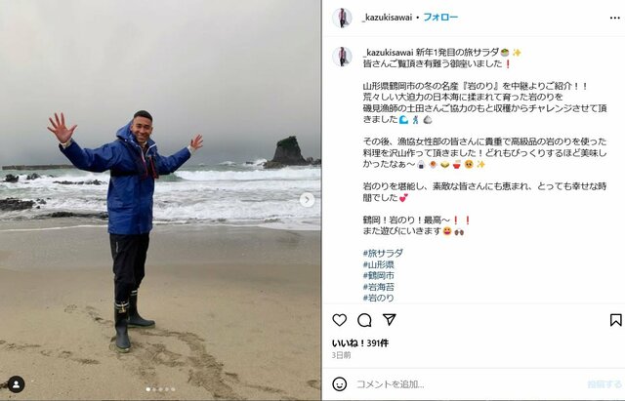Open the three-dot more options menu
The image size is (625, 401).
(x=615, y=18)
